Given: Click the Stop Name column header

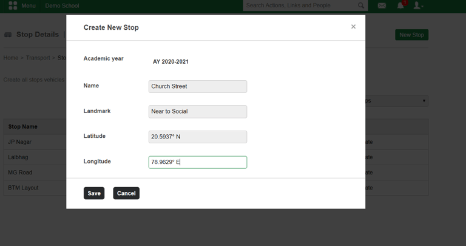Looking at the screenshot, I should pyautogui.click(x=23, y=127).
